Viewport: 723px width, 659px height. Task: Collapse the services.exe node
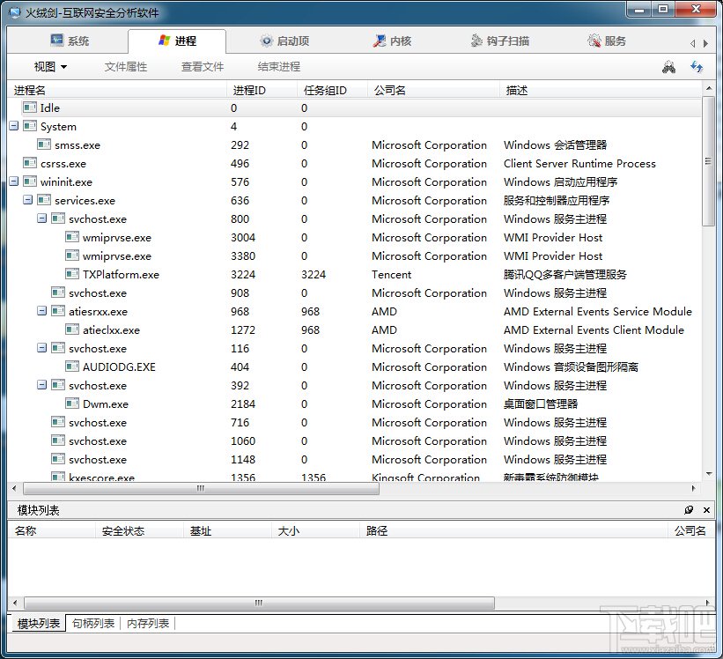click(x=28, y=200)
